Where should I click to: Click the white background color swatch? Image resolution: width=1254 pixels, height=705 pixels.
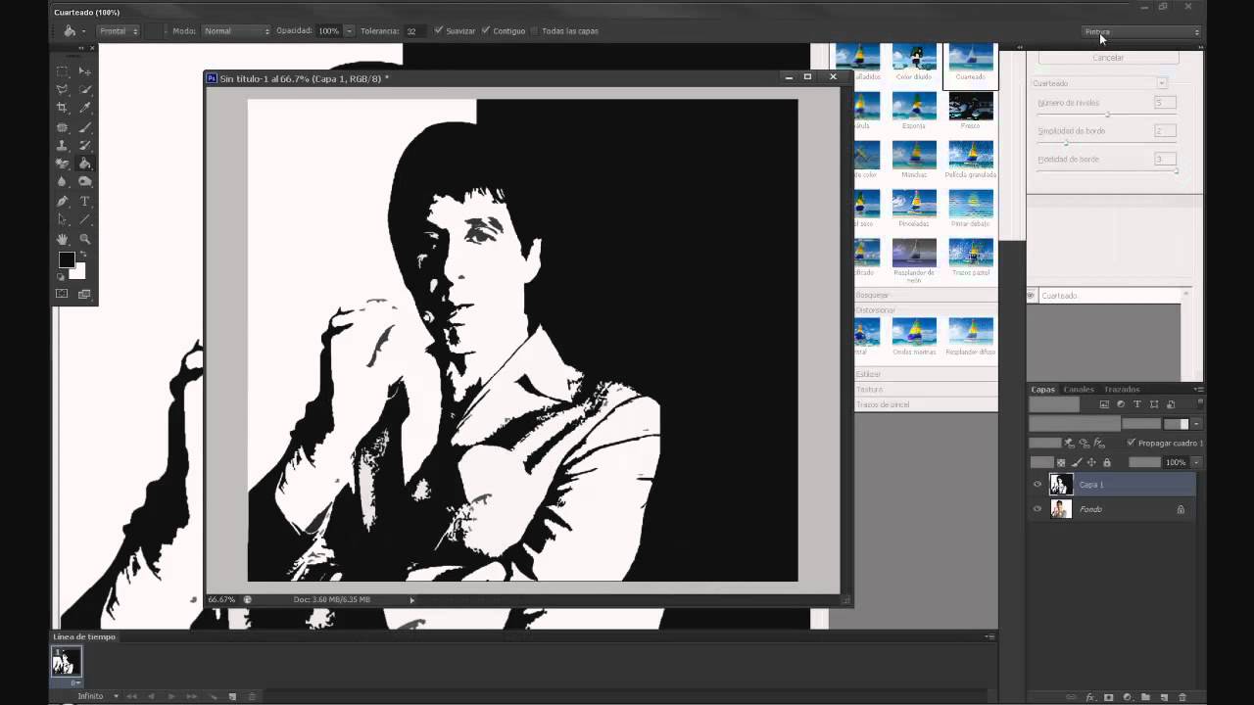click(x=78, y=272)
